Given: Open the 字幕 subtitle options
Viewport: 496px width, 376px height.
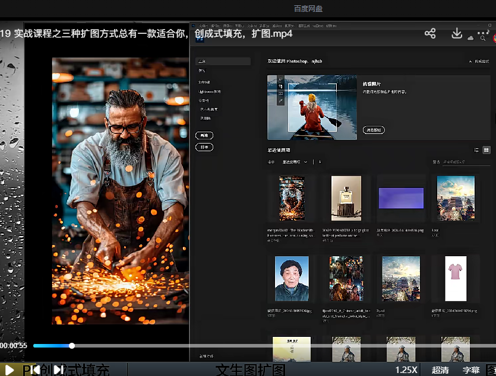Looking at the screenshot, I should tap(471, 370).
